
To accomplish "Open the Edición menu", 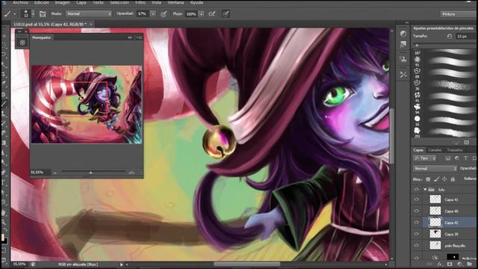I will (x=42, y=2).
